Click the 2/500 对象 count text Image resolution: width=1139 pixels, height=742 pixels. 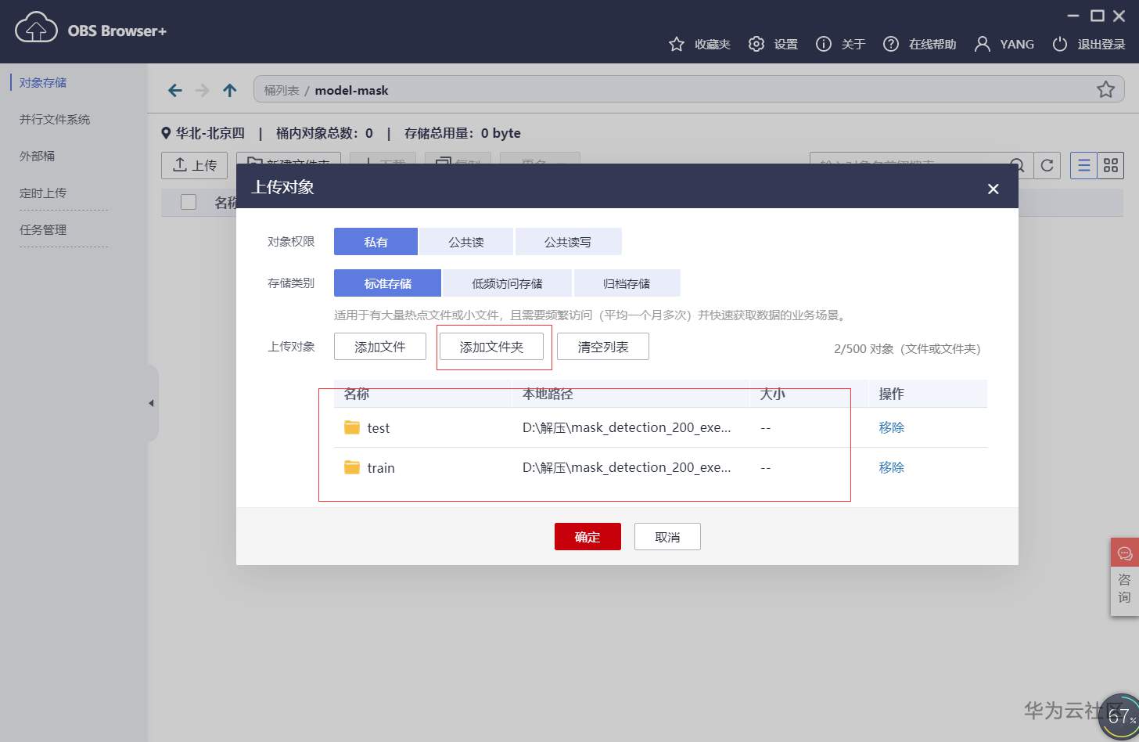click(907, 348)
